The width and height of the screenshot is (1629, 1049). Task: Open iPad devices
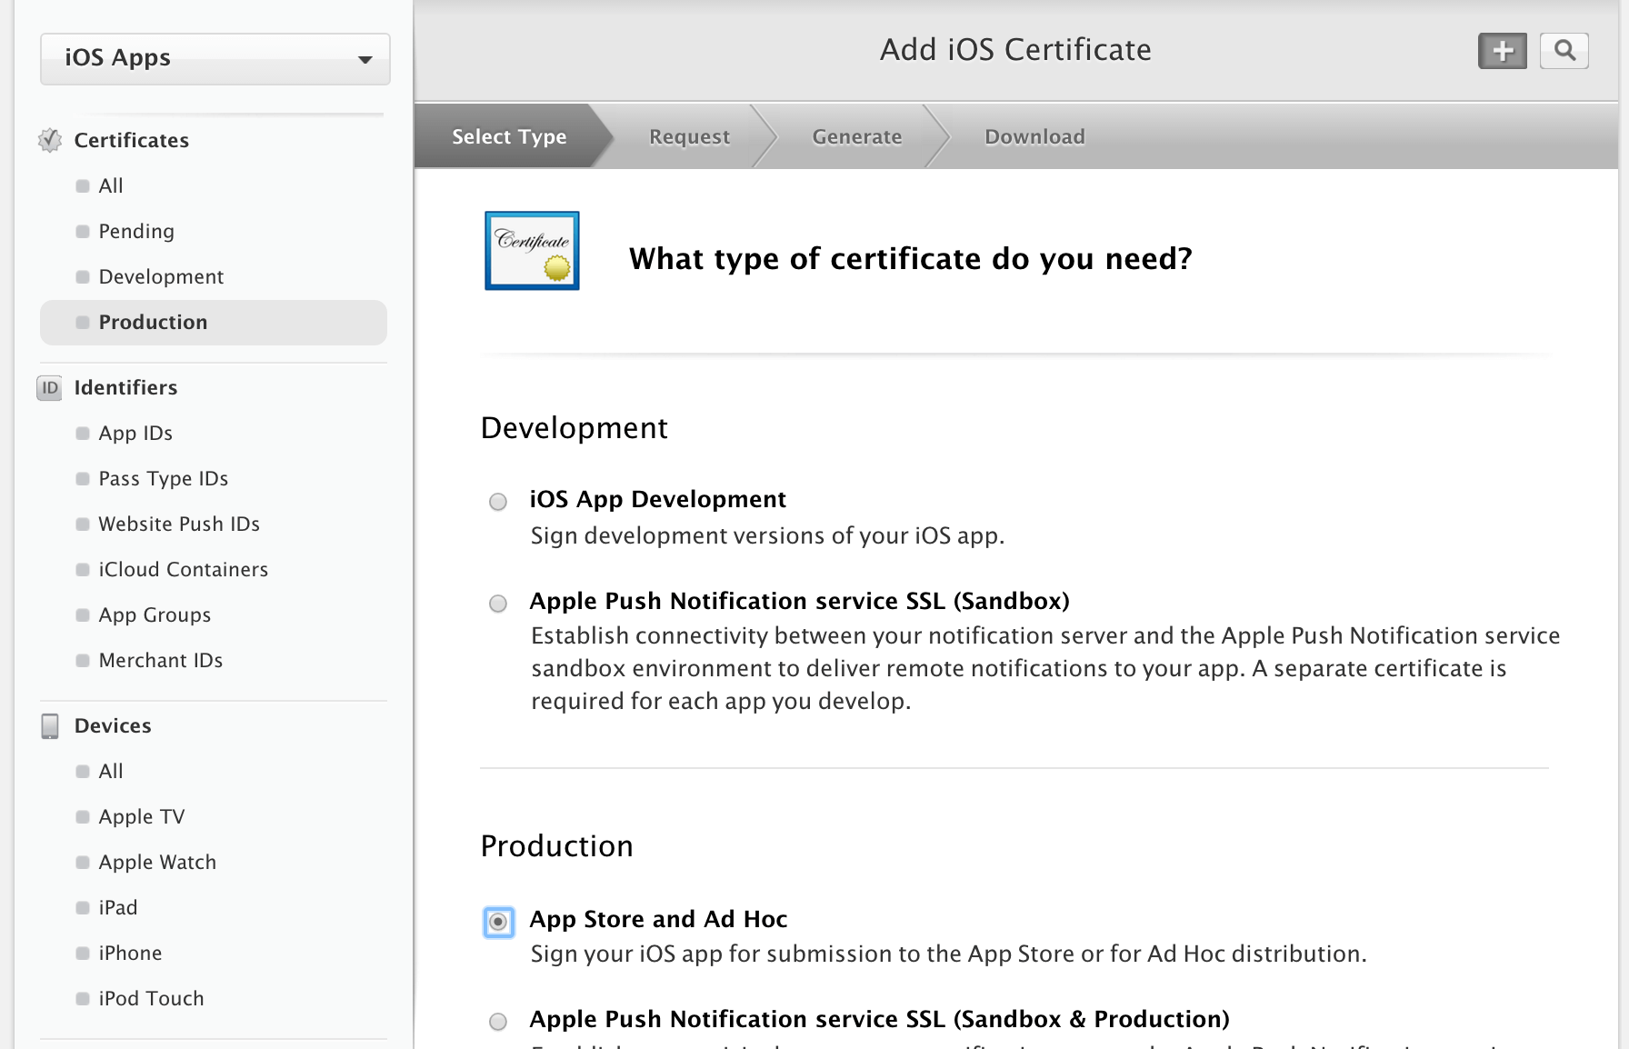point(118,907)
